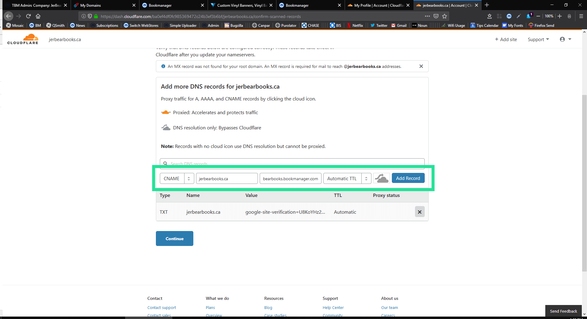Reload the current page
Image resolution: width=587 pixels, height=319 pixels.
pos(28,16)
